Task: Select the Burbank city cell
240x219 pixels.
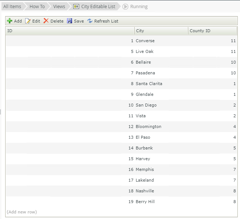Action: coord(144,148)
